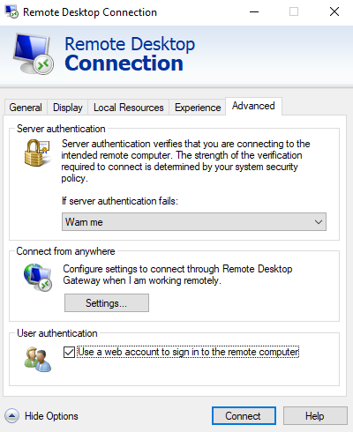Viewport: 353px width, 432px height.
Task: Click the globe gateway icon
Action: 38,277
